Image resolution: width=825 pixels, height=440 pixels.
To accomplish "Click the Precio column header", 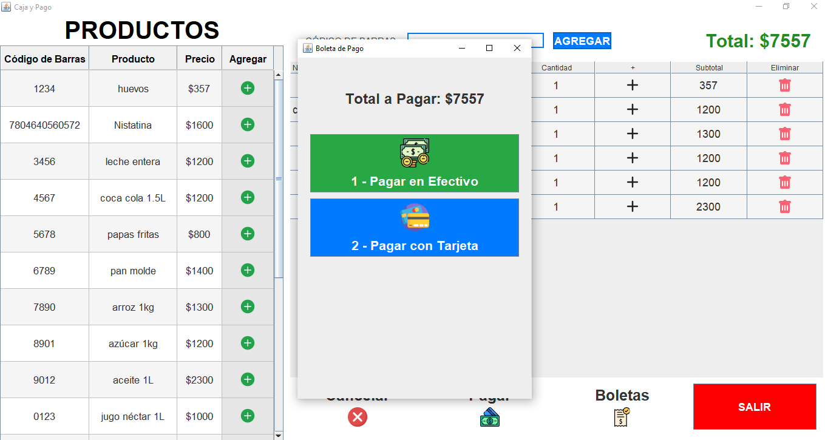I will 200,58.
